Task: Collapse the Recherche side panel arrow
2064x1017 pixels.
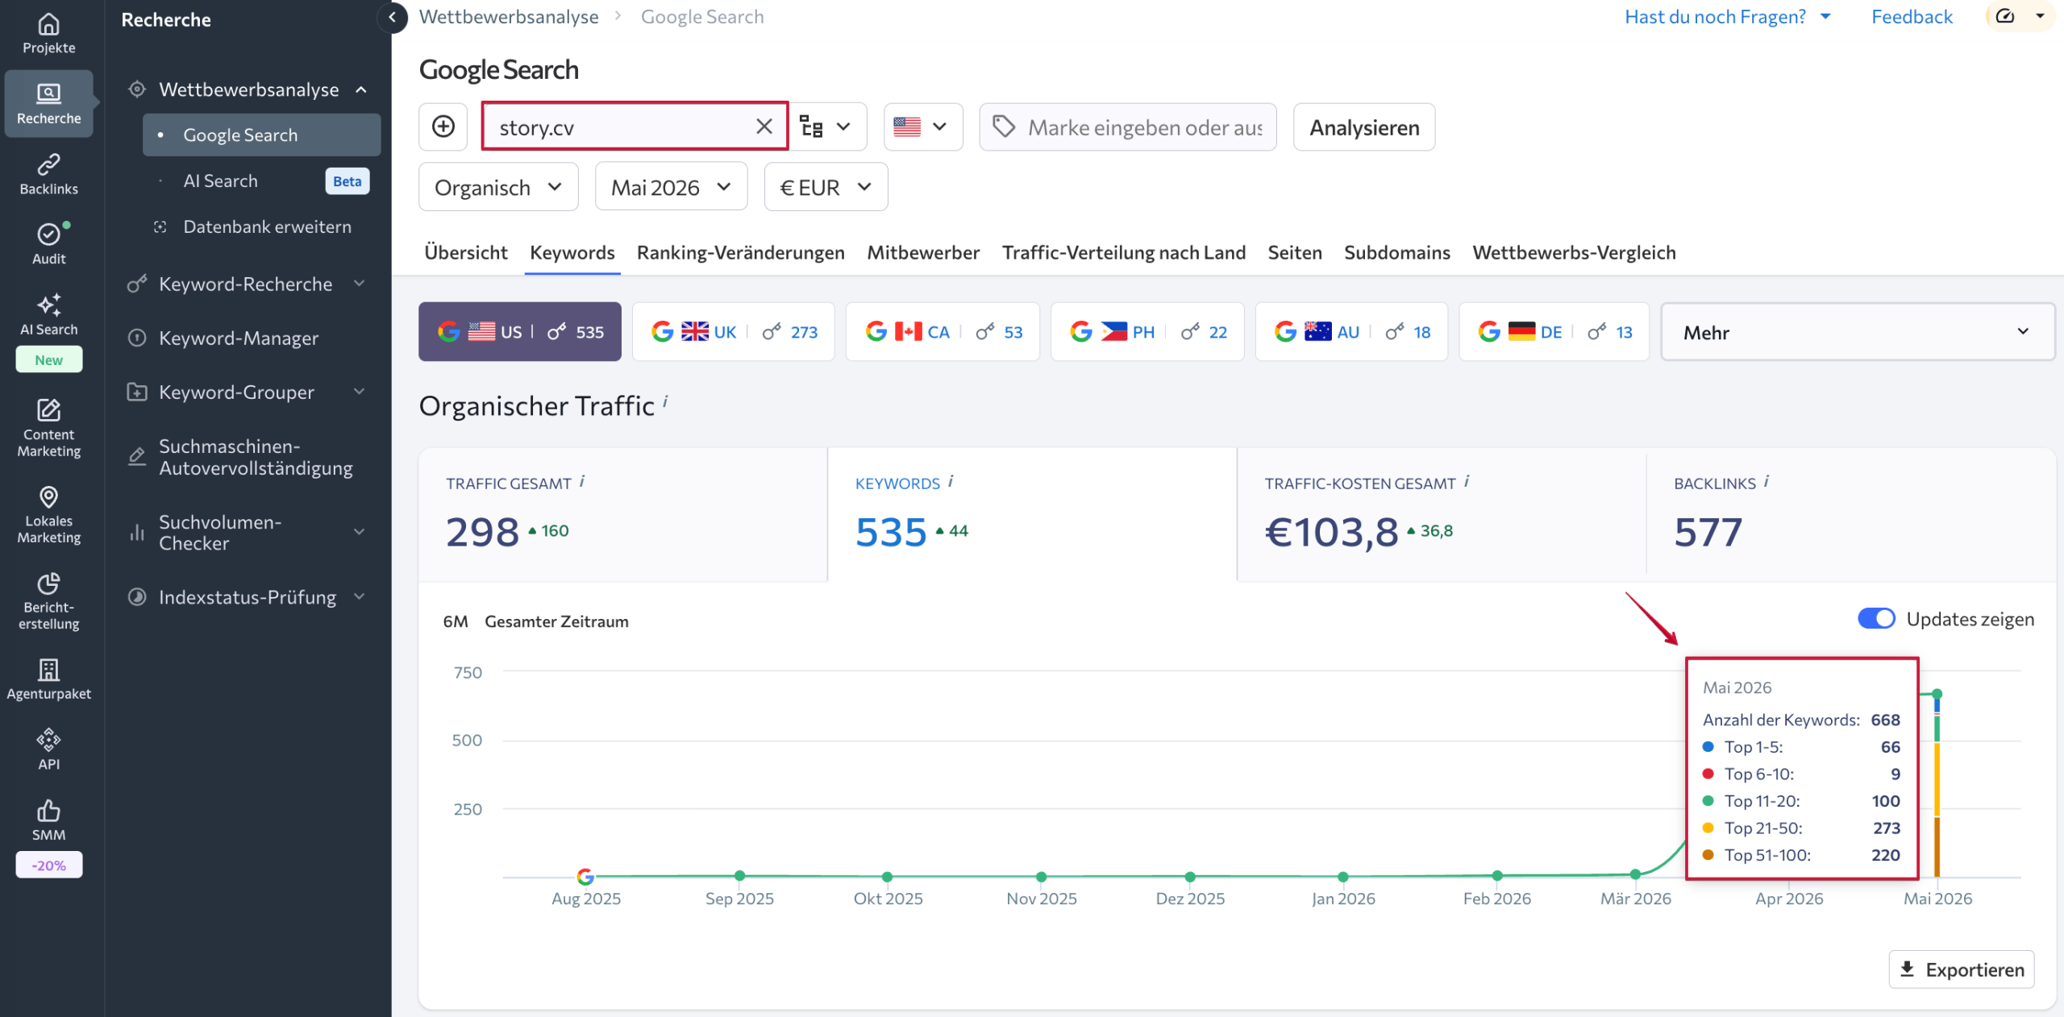Action: point(392,17)
